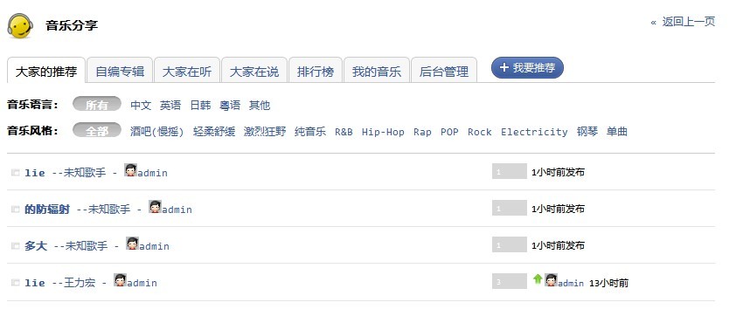
Task: Select the 所有 language filter pill
Action: [97, 105]
